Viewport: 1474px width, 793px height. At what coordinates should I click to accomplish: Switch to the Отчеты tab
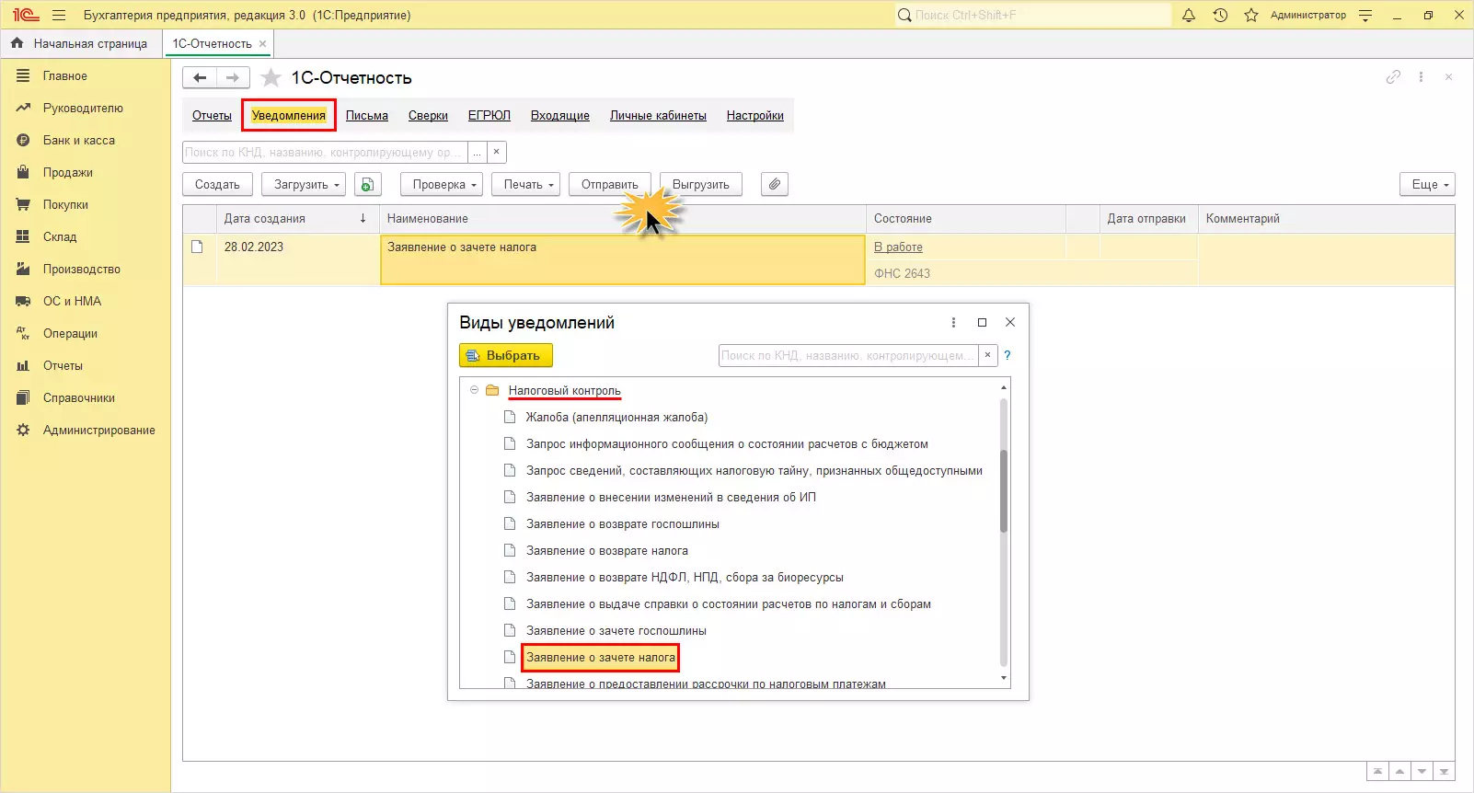(212, 116)
